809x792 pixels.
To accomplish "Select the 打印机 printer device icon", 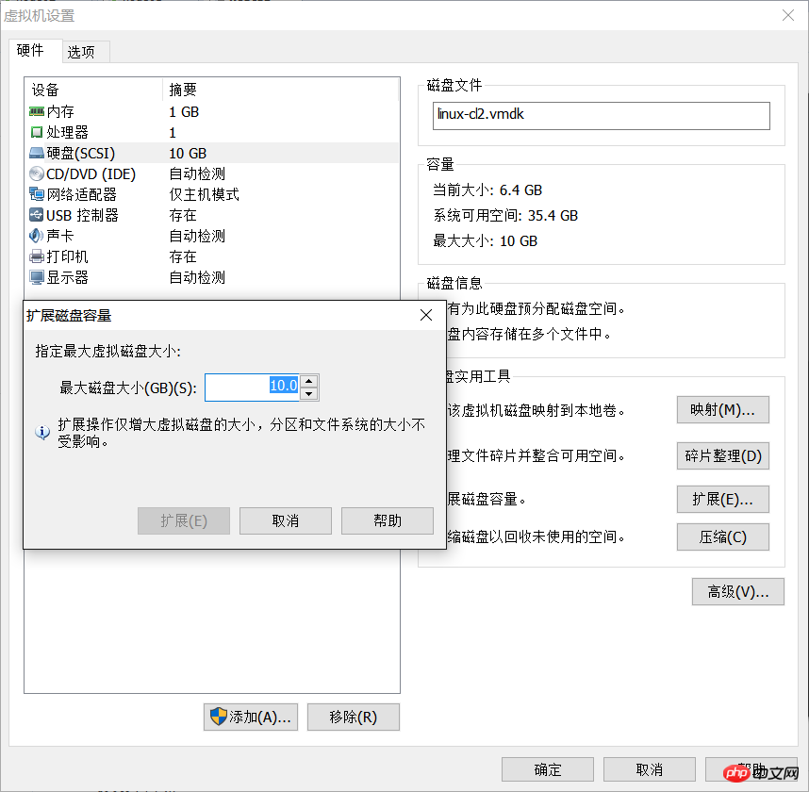I will tap(34, 256).
